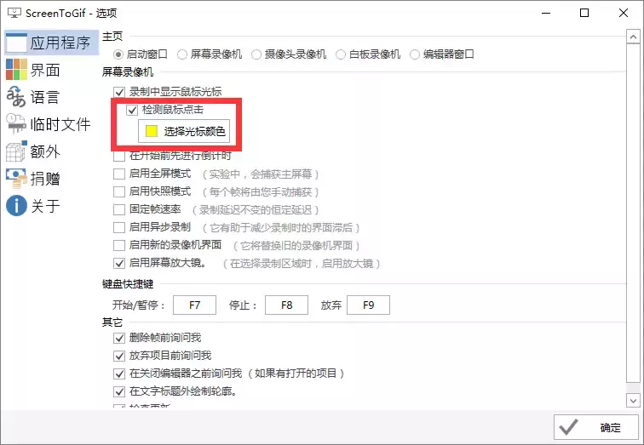Open the 语言 settings section
Image resolution: width=644 pixels, height=445 pixels.
34,97
